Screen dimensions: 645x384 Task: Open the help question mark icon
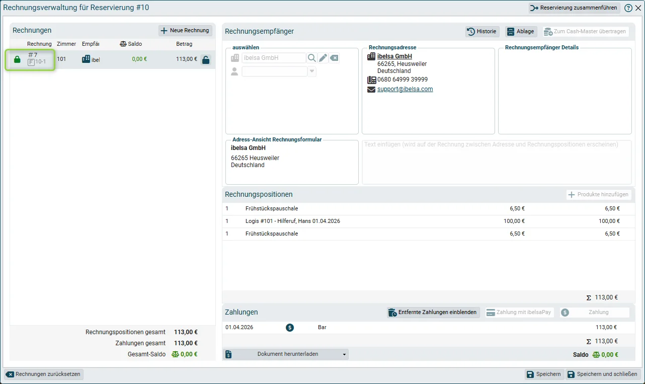628,8
